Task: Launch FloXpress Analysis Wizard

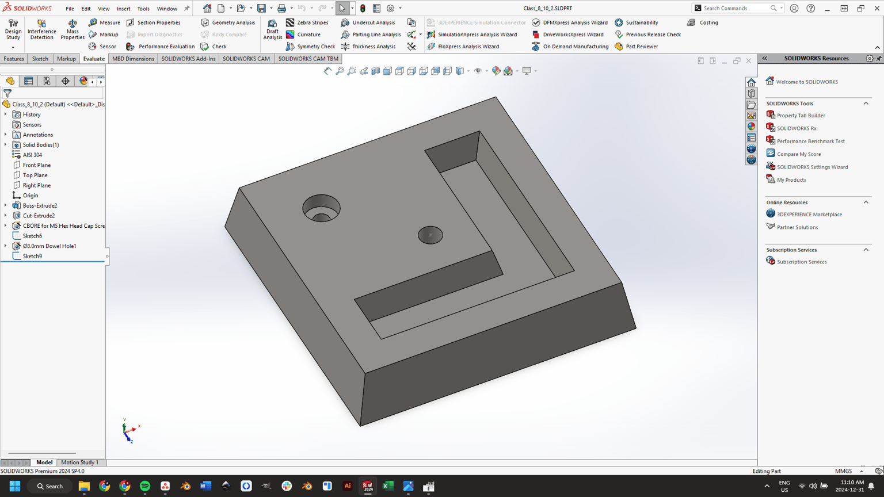Action: click(463, 47)
